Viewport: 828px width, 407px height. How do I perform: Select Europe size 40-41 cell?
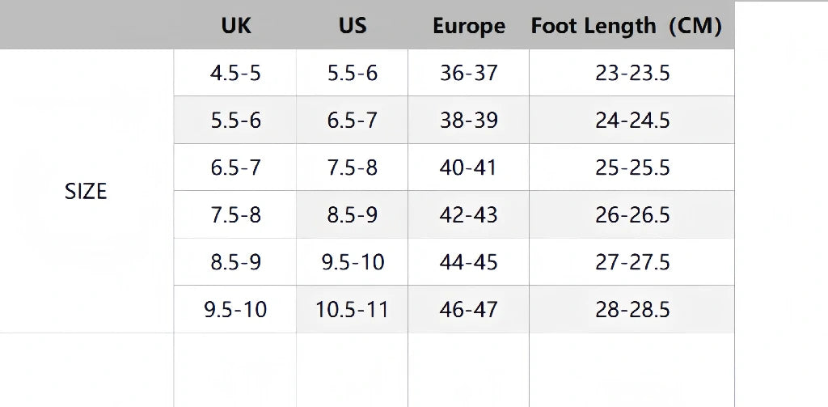(469, 167)
